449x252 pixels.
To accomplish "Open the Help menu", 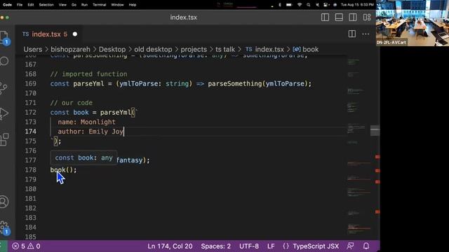I will (x=133, y=5).
